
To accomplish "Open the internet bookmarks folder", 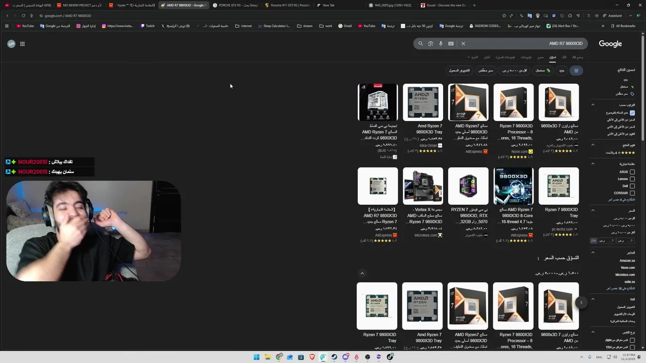I will click(x=243, y=26).
